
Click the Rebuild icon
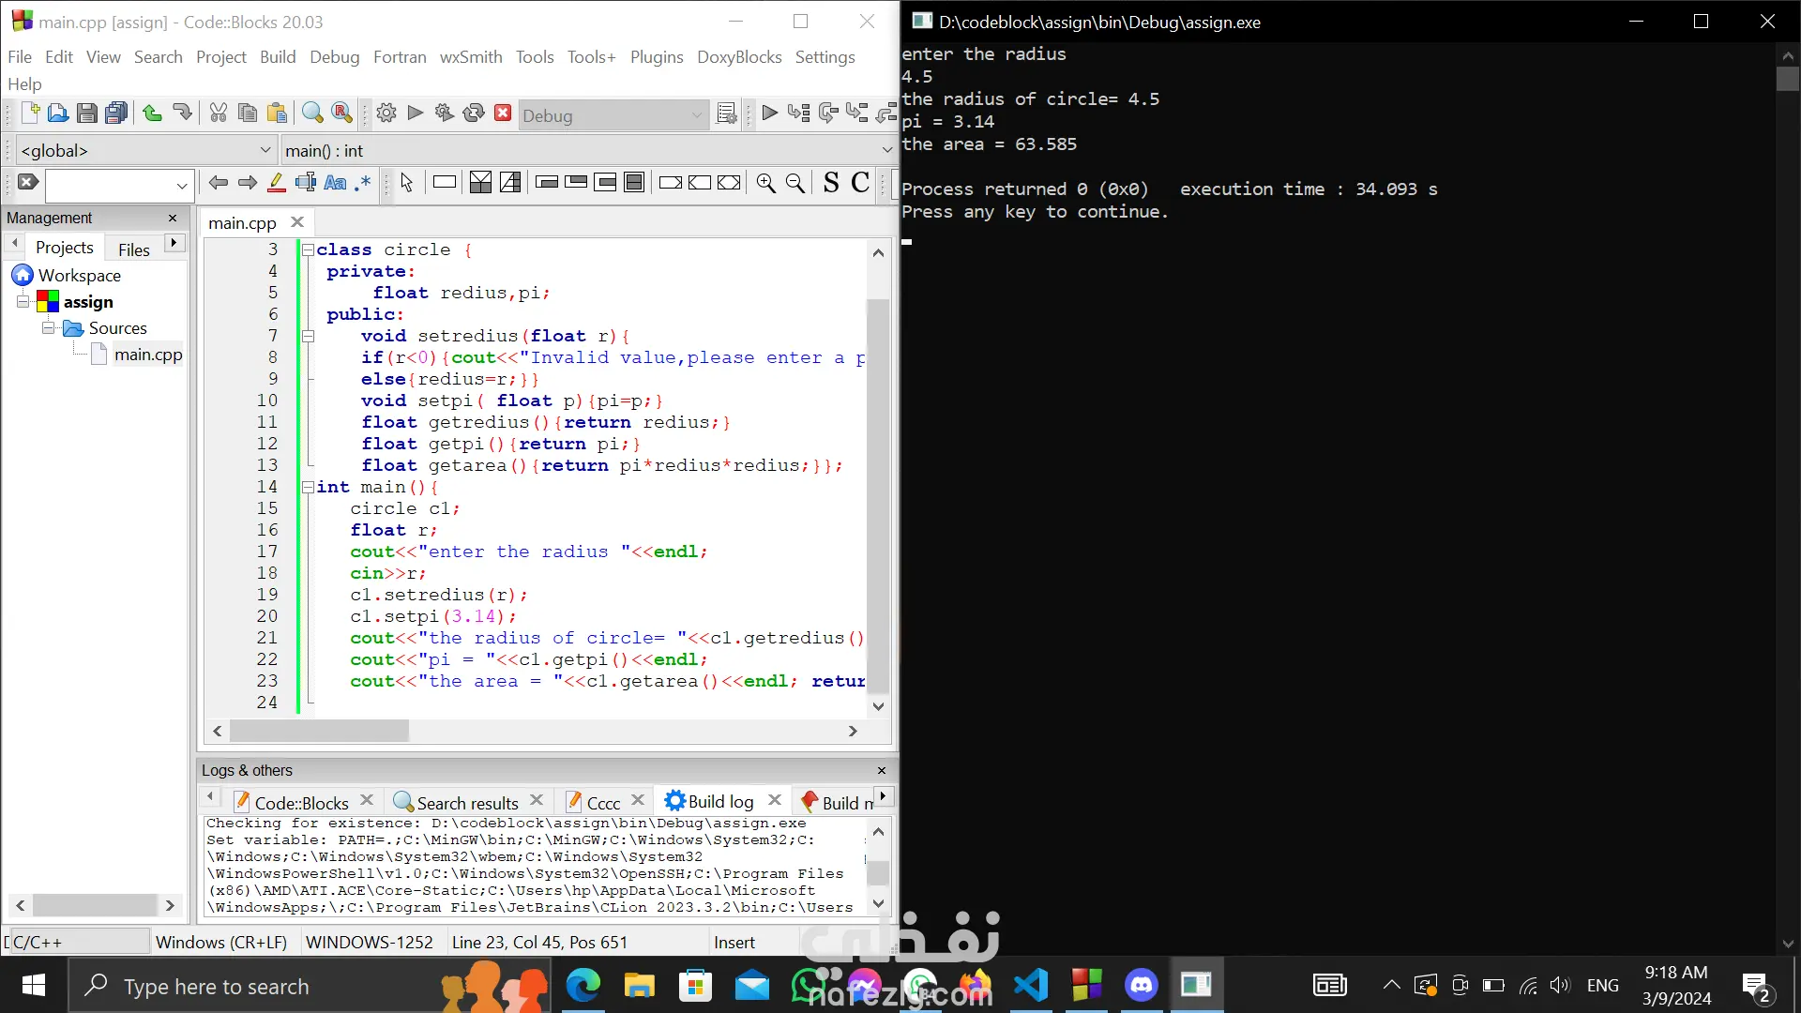pos(474,113)
